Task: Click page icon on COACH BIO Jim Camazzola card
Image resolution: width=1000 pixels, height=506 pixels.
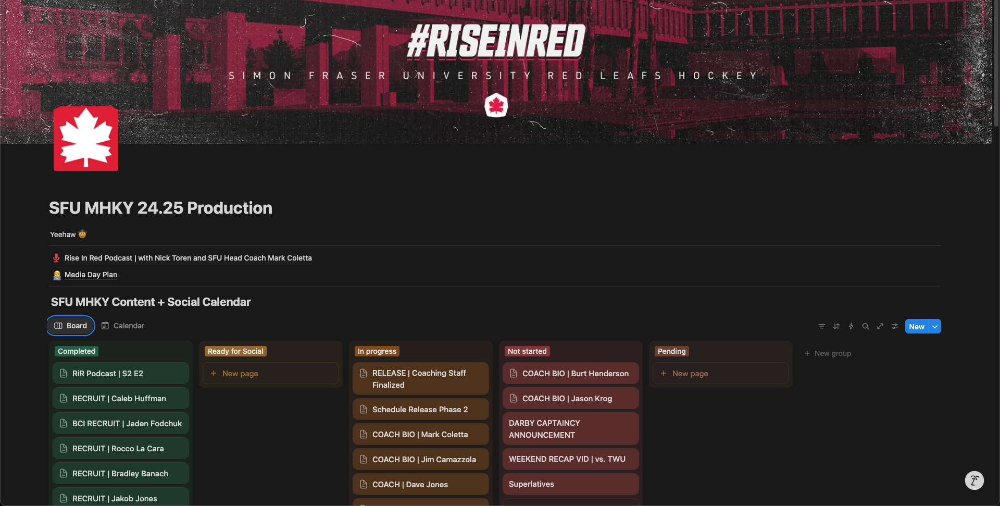Action: [x=364, y=459]
